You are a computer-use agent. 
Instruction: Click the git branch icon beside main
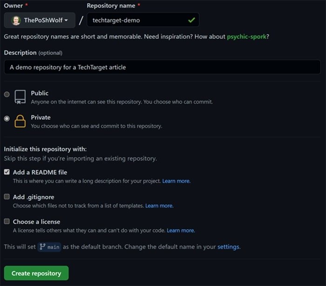click(42, 247)
